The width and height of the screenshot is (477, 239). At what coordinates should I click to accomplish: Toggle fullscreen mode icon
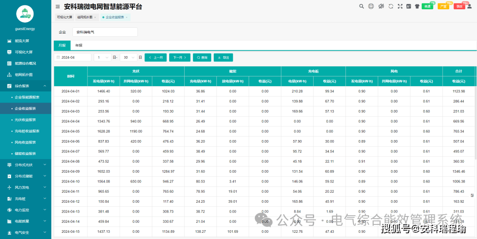pyautogui.click(x=400, y=6)
